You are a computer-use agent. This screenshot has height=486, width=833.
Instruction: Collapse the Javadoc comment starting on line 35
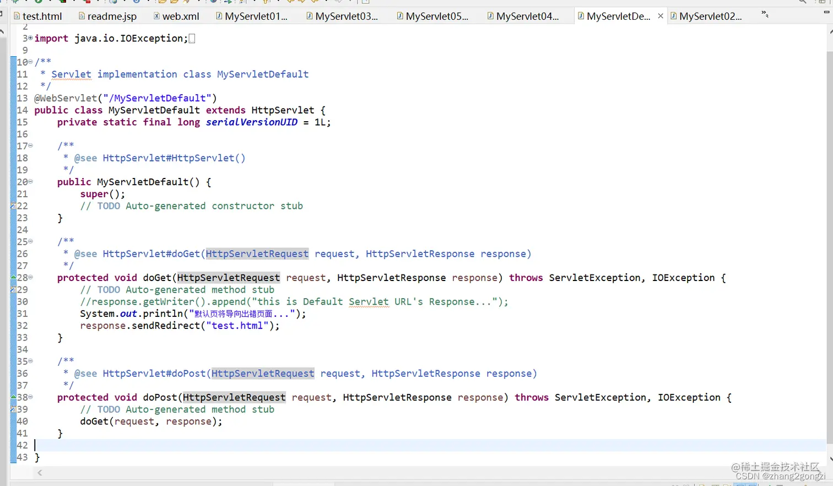coord(30,361)
